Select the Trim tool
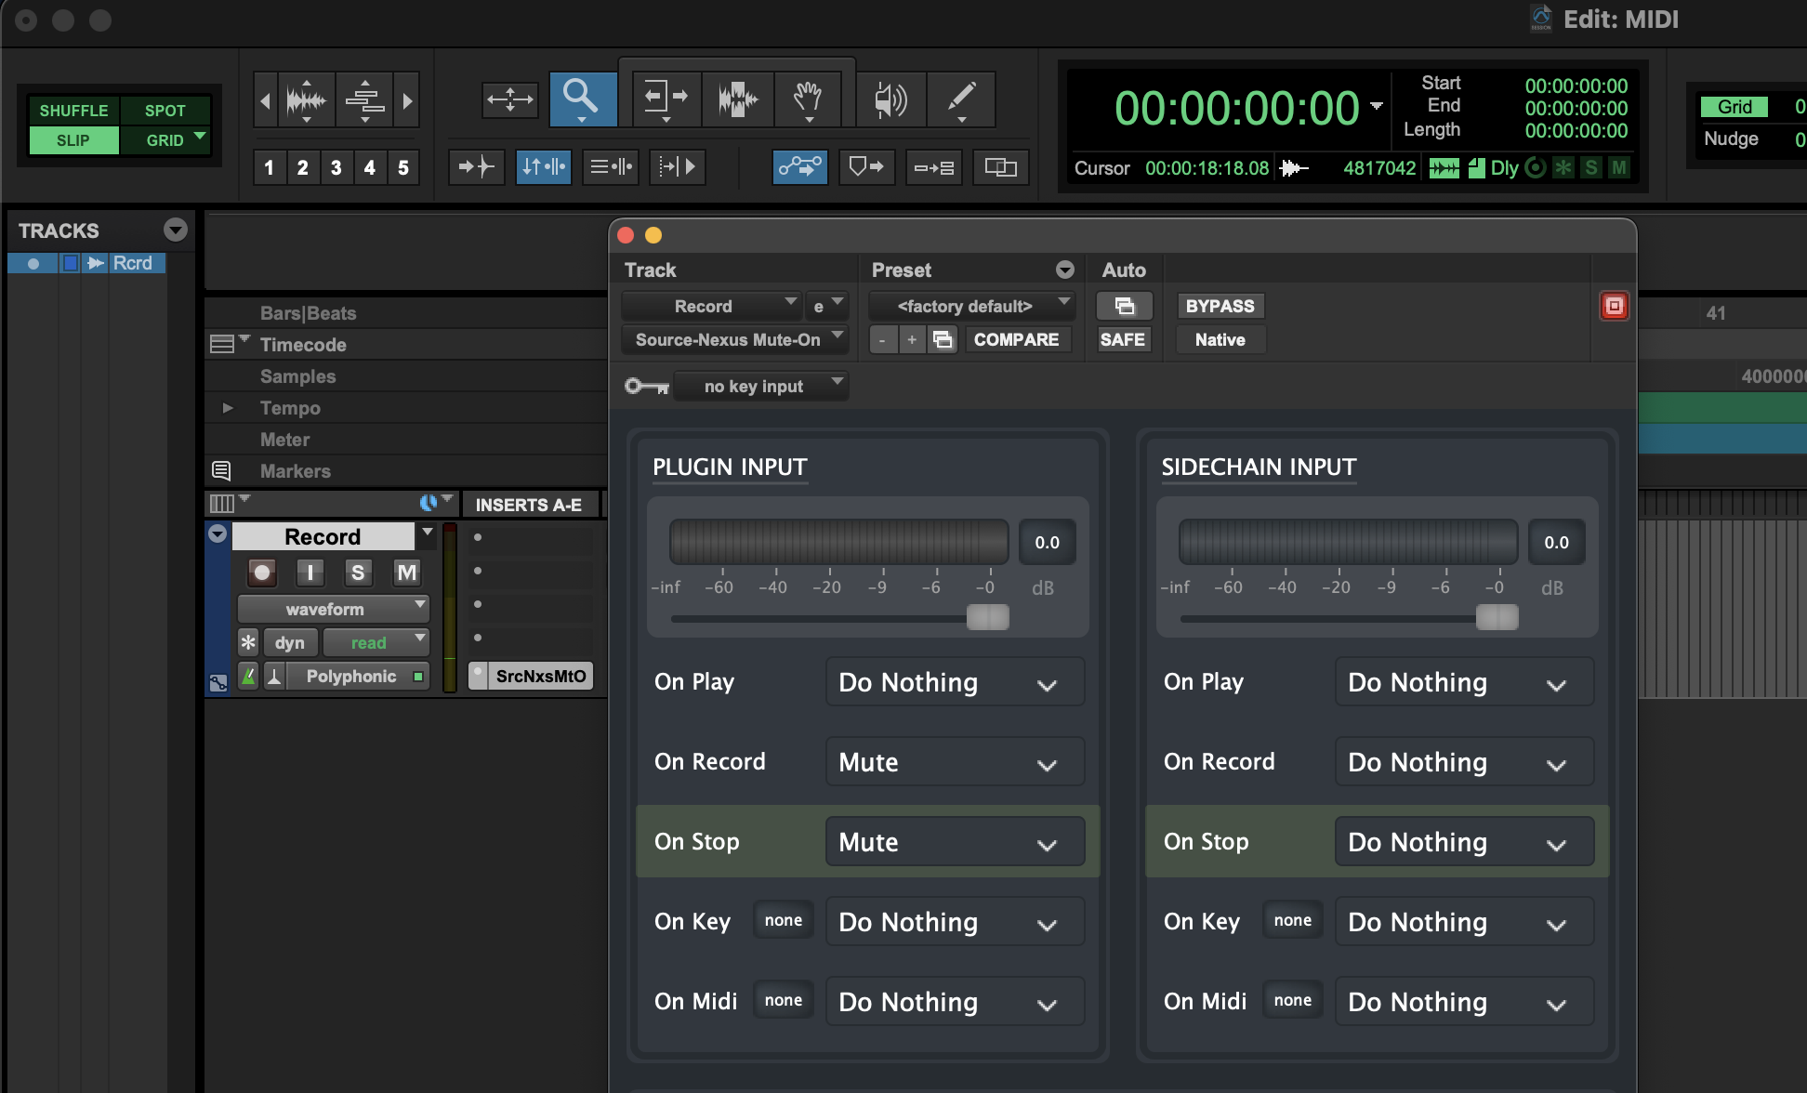1807x1093 pixels. [665, 98]
